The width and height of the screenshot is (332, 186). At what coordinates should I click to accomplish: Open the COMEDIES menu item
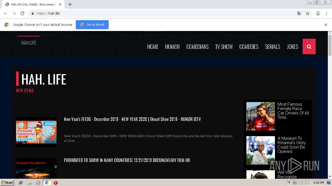pyautogui.click(x=249, y=47)
